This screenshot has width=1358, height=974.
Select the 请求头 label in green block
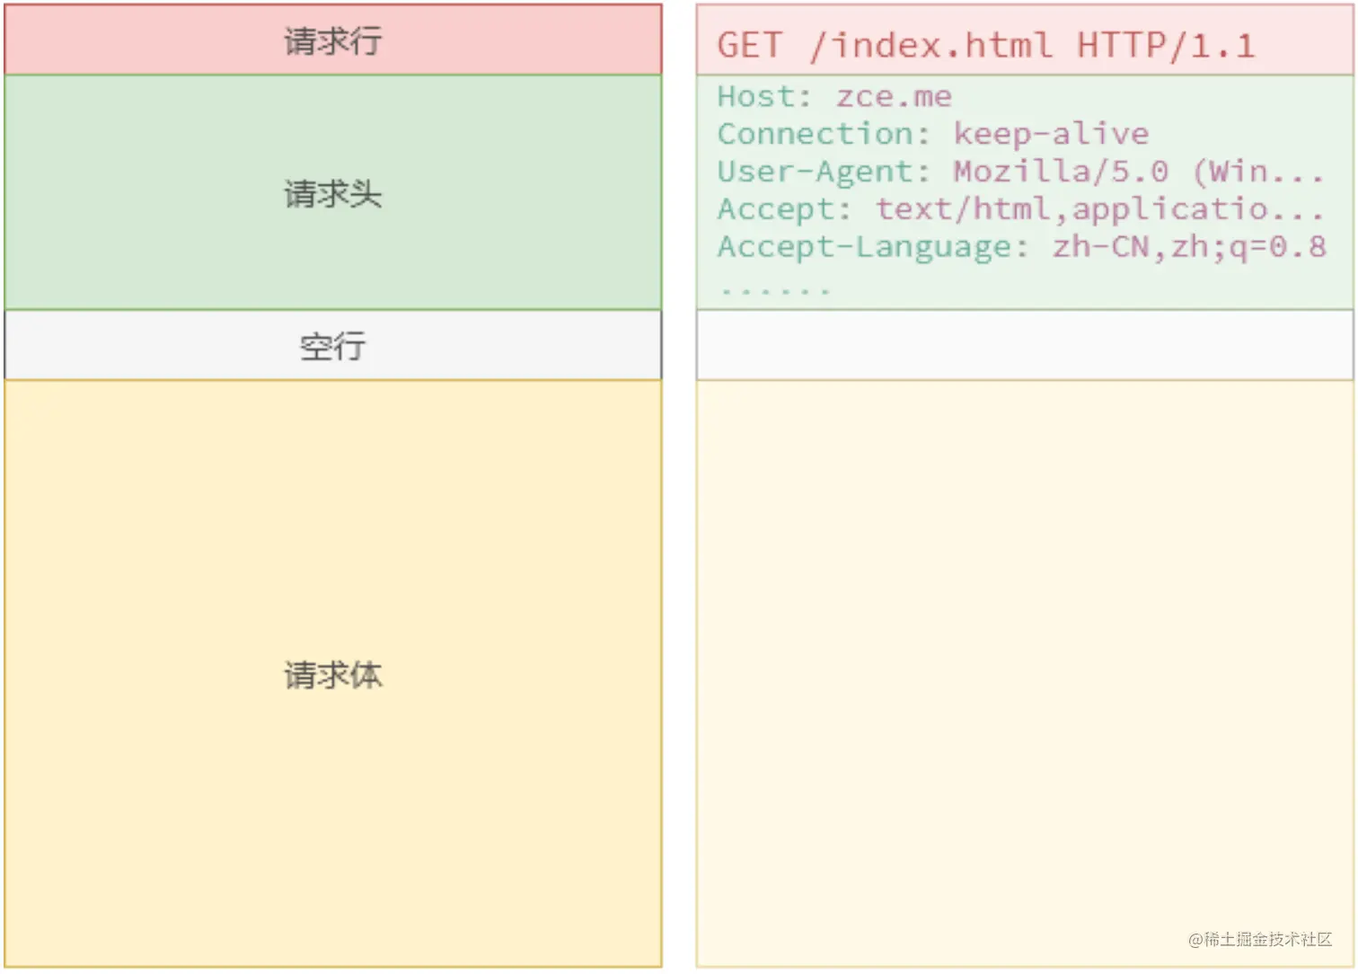[332, 193]
